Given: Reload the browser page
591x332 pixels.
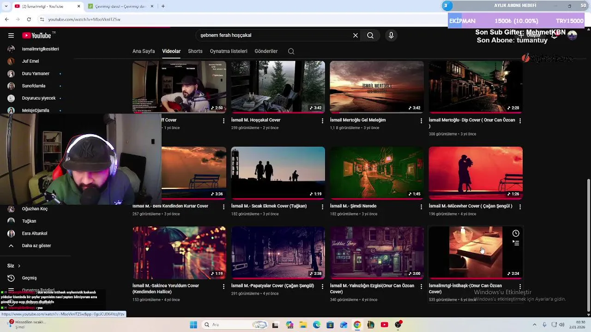Looking at the screenshot, I should [x=29, y=19].
